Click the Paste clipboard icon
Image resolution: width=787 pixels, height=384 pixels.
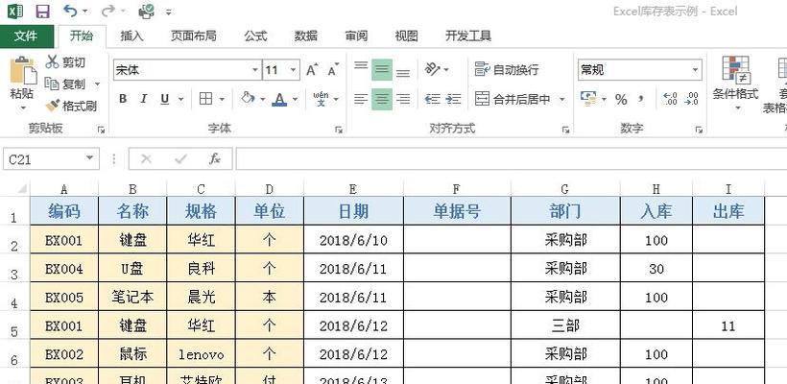23,70
